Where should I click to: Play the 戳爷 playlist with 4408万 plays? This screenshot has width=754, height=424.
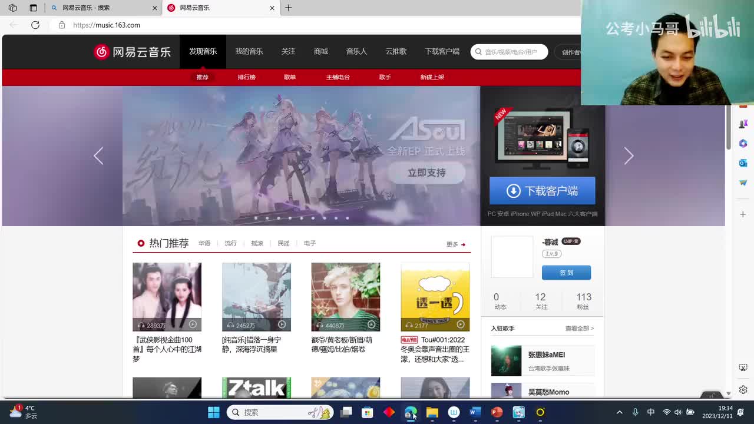click(x=371, y=324)
